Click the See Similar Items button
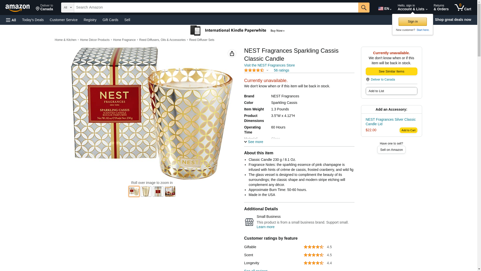The height and width of the screenshot is (271, 481). point(391,72)
